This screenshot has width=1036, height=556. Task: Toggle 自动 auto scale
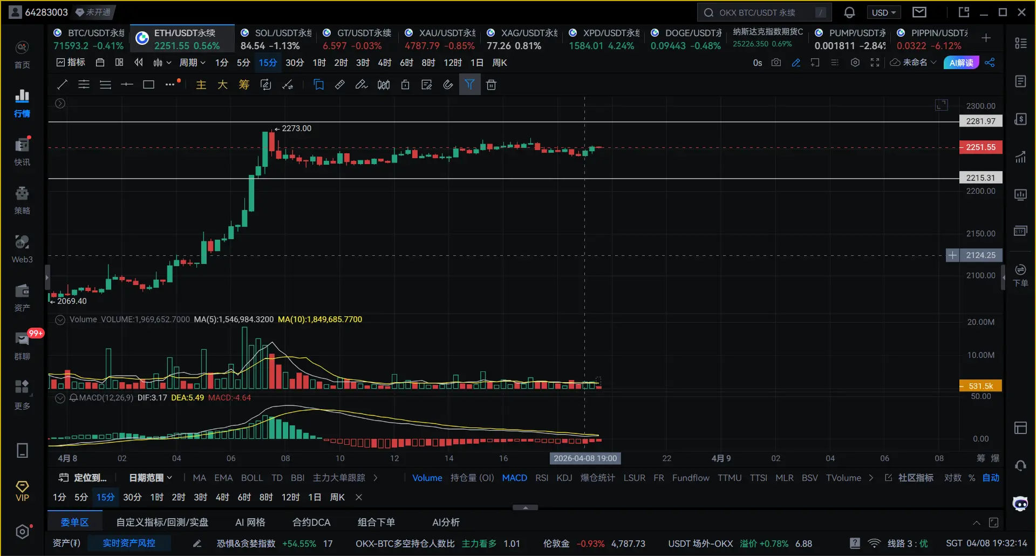pyautogui.click(x=991, y=478)
